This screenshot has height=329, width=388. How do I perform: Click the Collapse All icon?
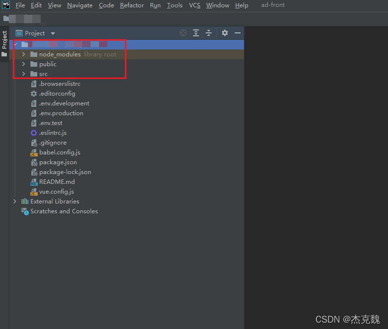point(209,33)
